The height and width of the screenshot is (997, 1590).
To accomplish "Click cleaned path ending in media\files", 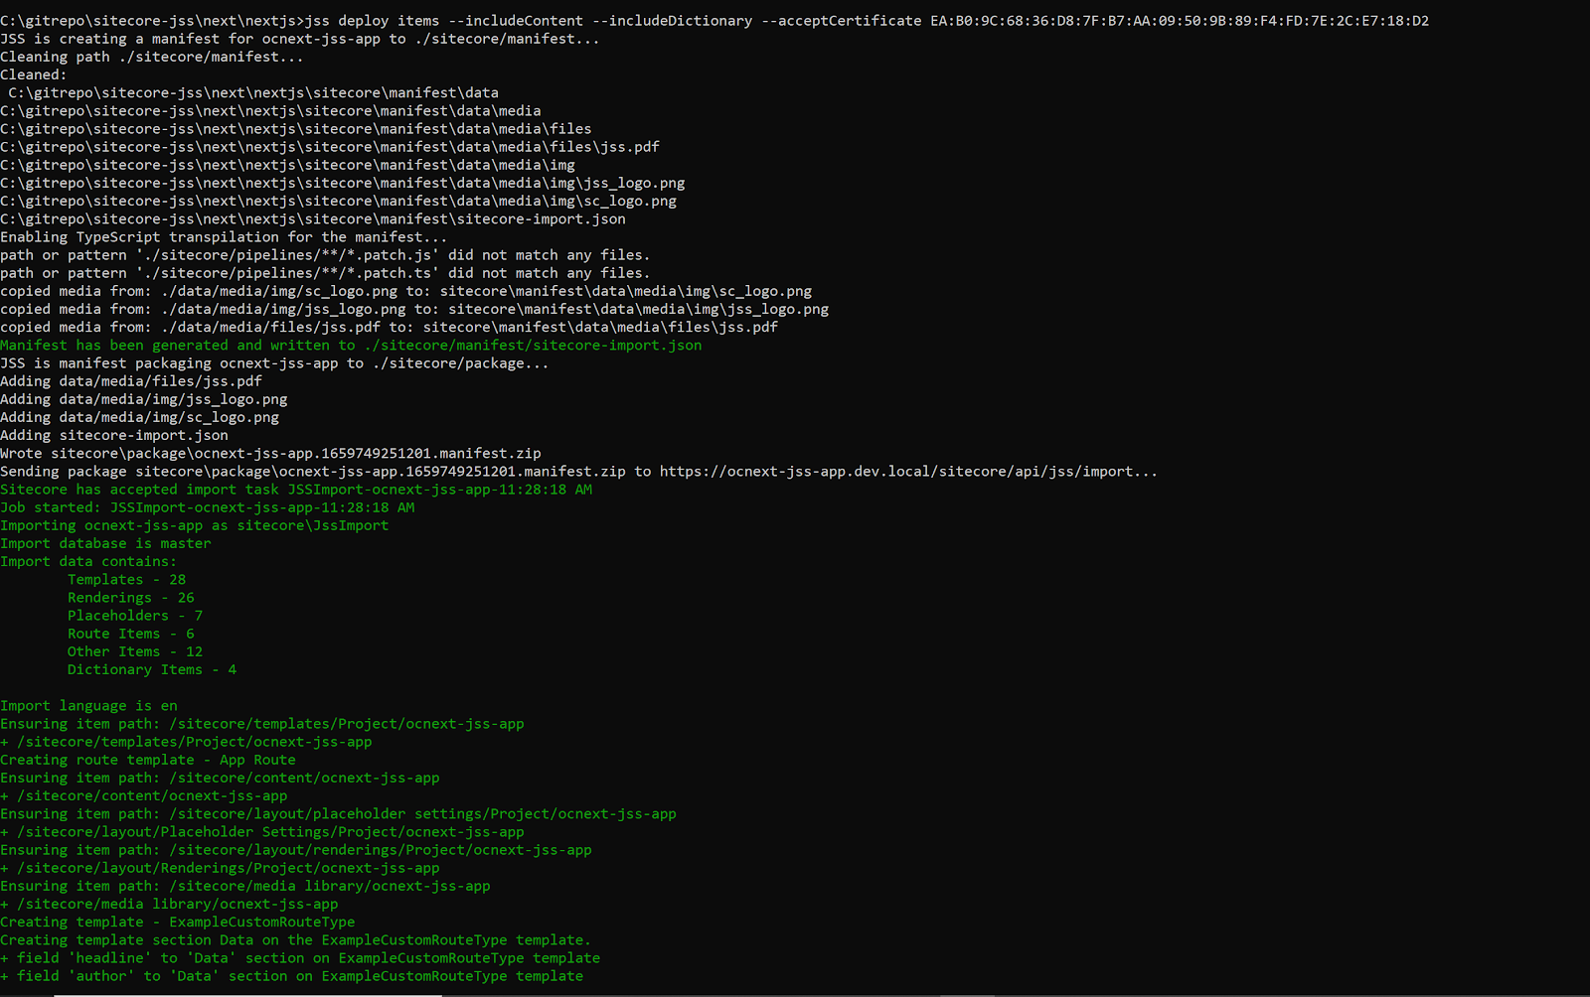I will pos(296,129).
